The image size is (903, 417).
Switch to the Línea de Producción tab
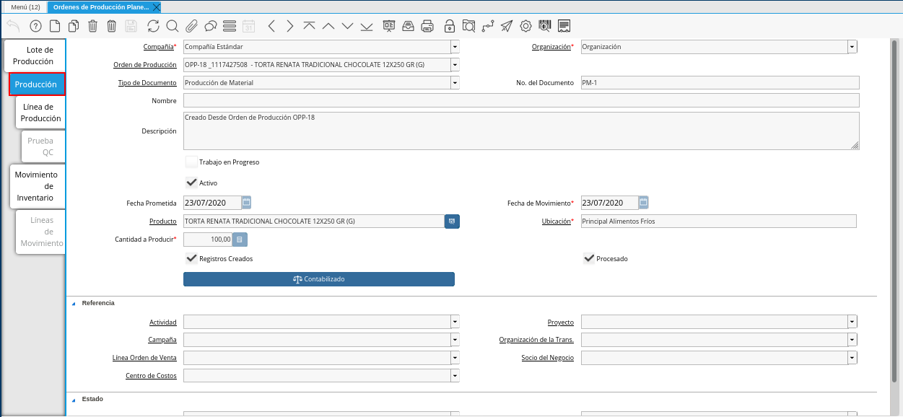[x=40, y=113]
